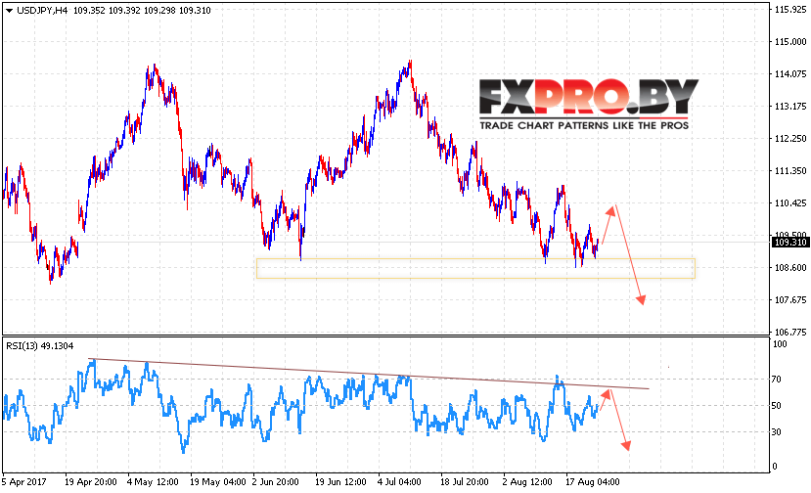Image resolution: width=811 pixels, height=493 pixels.
Task: Click the 0 level on RSI scale
Action: [x=774, y=466]
